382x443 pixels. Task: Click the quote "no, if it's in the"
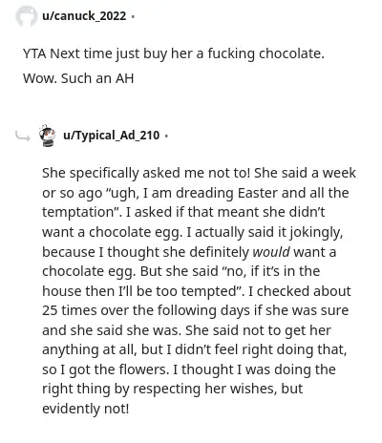pos(270,271)
